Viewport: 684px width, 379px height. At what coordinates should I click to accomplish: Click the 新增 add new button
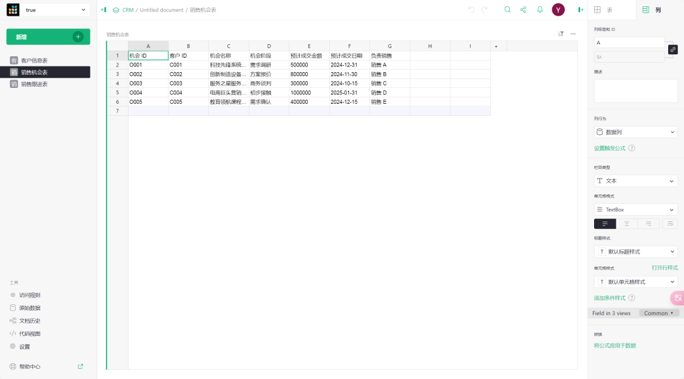point(48,37)
